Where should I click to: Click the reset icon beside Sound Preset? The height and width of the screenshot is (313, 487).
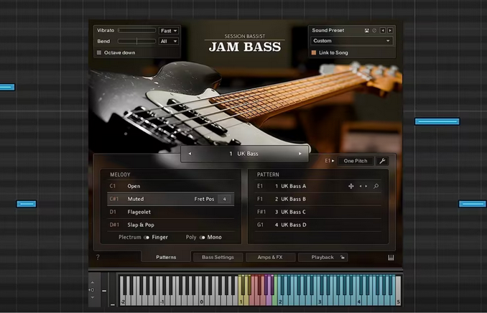click(374, 30)
